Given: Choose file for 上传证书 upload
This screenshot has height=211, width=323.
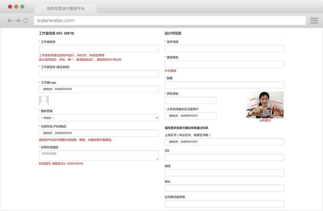Looking at the screenshot, I should [x=174, y=142].
